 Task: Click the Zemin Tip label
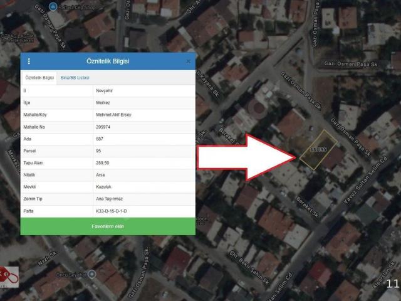(x=33, y=199)
